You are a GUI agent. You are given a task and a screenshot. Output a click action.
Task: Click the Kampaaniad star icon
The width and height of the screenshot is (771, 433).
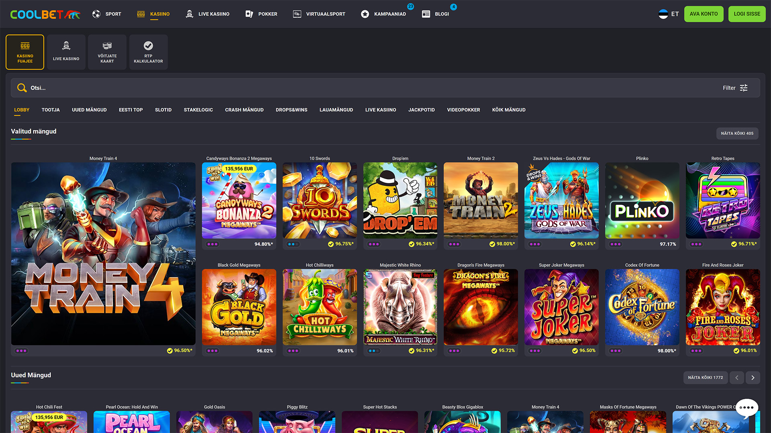pyautogui.click(x=365, y=14)
